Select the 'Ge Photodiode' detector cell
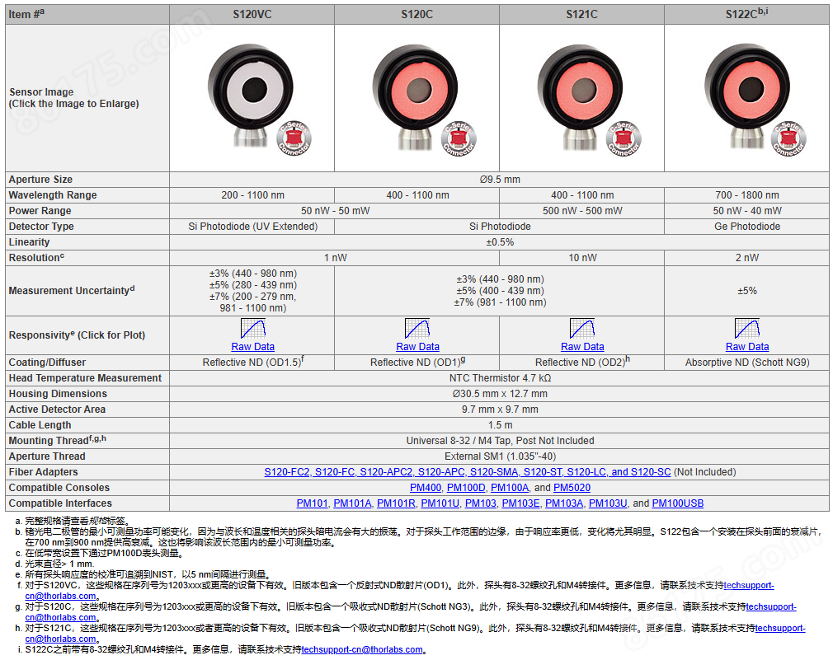The height and width of the screenshot is (660, 833). [747, 227]
